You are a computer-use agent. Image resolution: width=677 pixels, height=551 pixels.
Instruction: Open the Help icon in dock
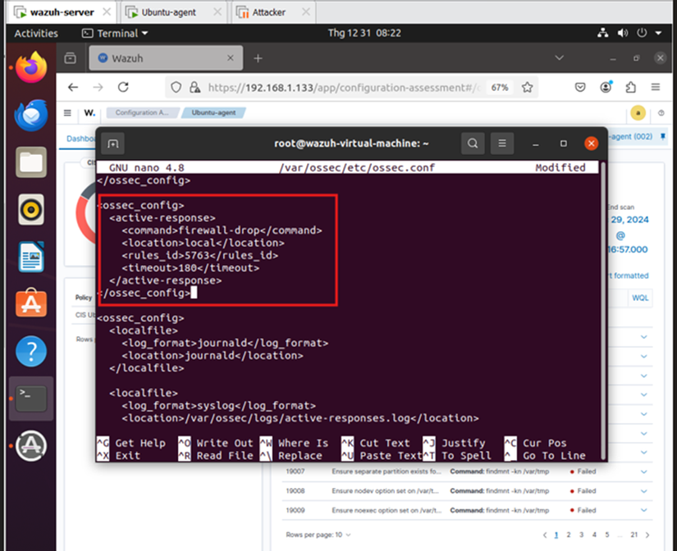point(31,351)
